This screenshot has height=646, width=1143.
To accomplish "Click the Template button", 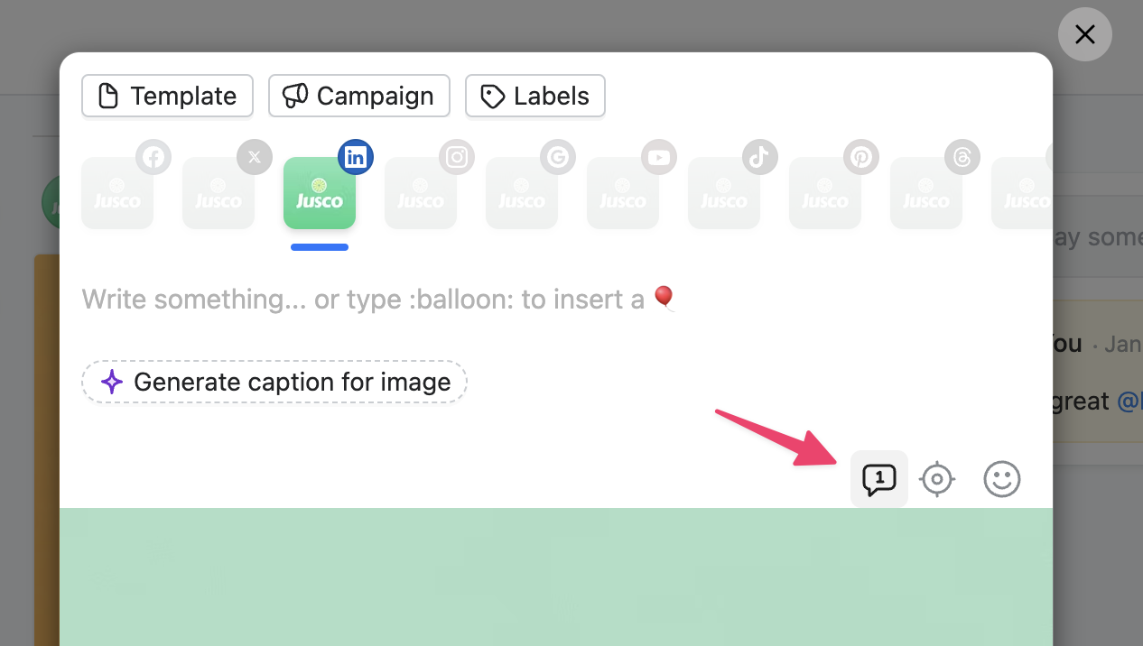I will coord(167,96).
